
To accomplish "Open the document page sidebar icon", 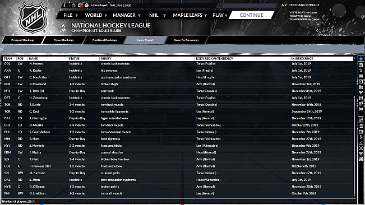I will (x=361, y=98).
